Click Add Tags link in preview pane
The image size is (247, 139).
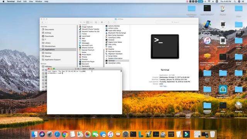coord(163,86)
